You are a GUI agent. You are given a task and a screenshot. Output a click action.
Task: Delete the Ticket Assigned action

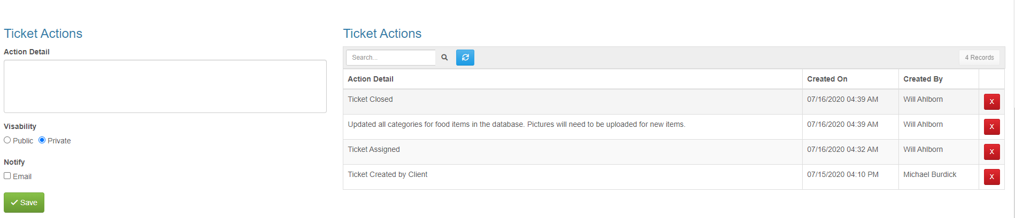coord(991,152)
